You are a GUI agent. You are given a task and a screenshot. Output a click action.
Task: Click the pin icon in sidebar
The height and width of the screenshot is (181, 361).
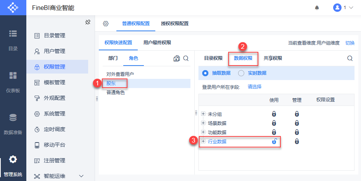[88, 22]
